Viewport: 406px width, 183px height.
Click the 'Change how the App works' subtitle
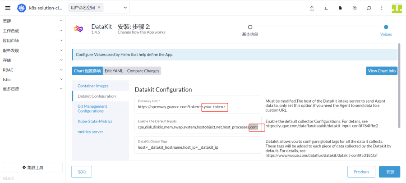(141, 32)
